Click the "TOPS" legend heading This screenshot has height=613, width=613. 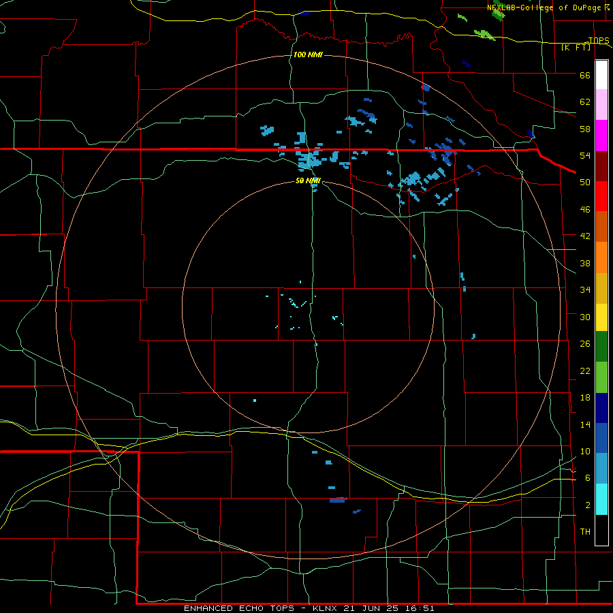coord(599,40)
